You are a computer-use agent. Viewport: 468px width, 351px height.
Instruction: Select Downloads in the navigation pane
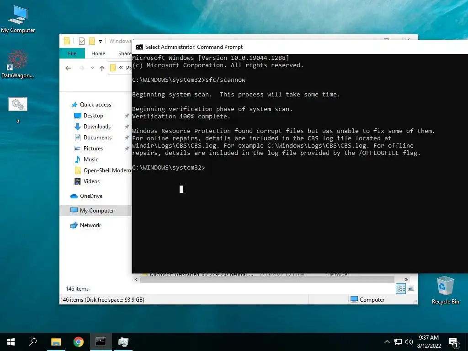(92, 127)
